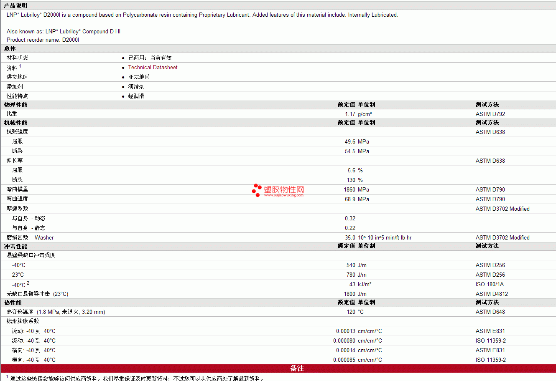Select the 1860 MPa flexural modulus value
Image resolution: width=556 pixels, height=381 pixels.
(x=357, y=189)
